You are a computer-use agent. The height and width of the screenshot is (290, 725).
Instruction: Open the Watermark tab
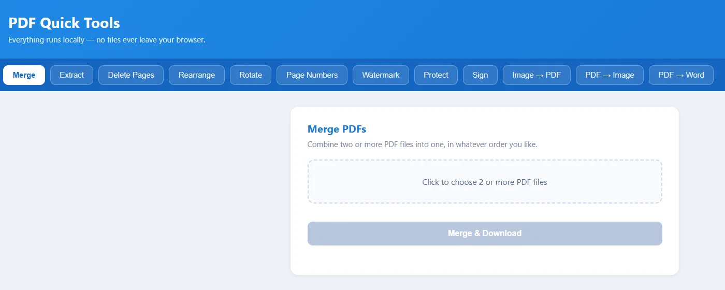click(x=381, y=75)
